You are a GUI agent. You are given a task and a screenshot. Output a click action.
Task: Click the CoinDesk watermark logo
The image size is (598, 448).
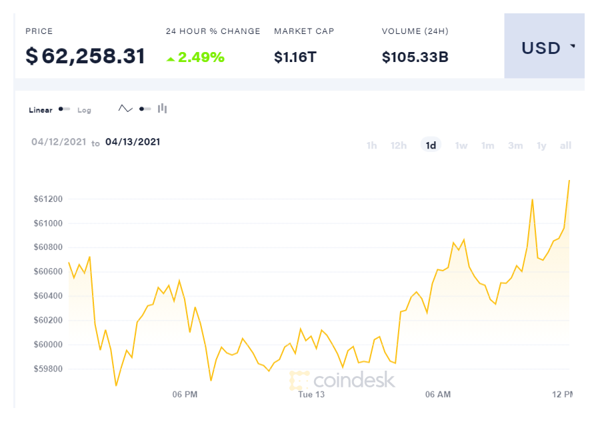click(342, 380)
